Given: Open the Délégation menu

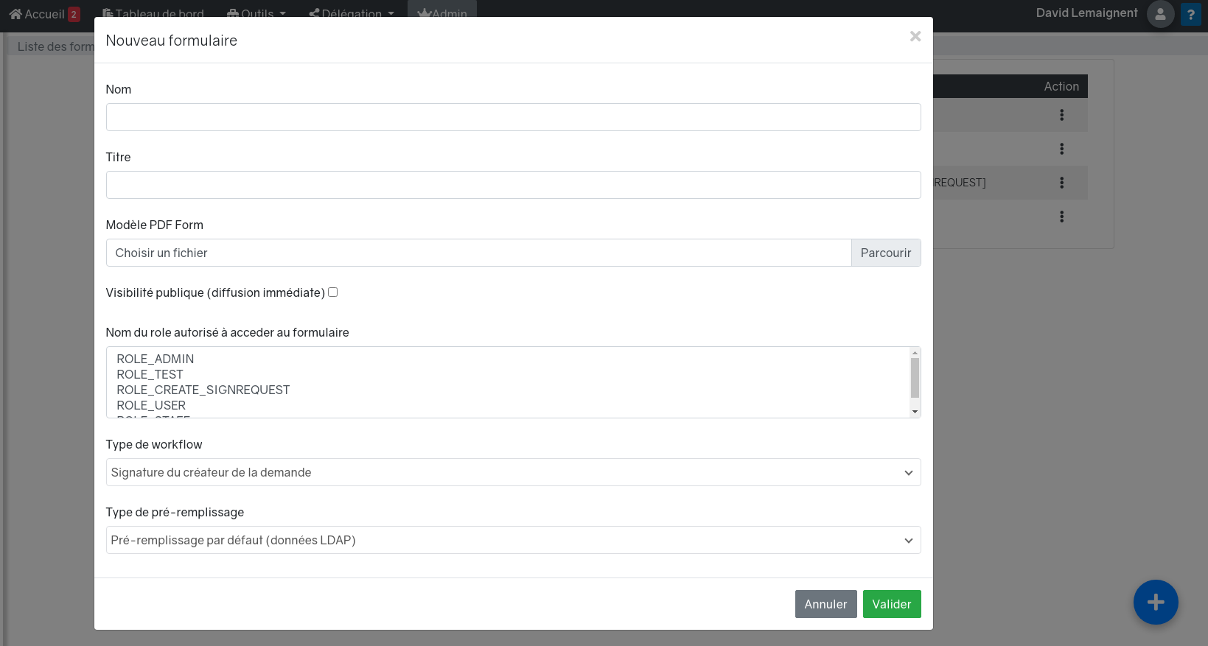Looking at the screenshot, I should (352, 14).
